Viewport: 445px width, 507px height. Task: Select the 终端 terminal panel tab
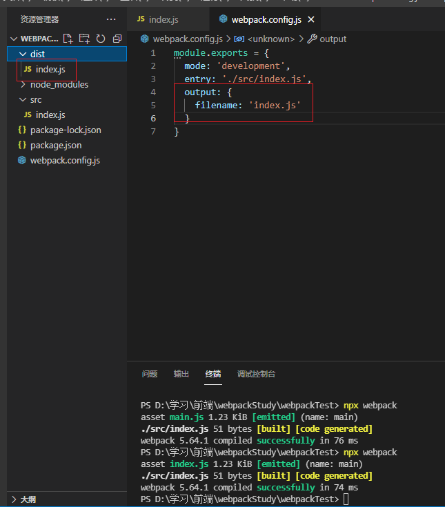point(213,374)
